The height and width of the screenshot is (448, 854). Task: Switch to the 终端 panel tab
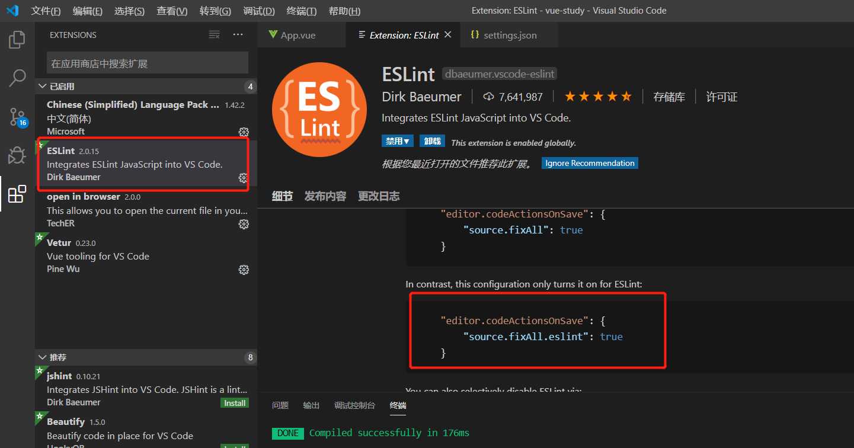point(398,405)
